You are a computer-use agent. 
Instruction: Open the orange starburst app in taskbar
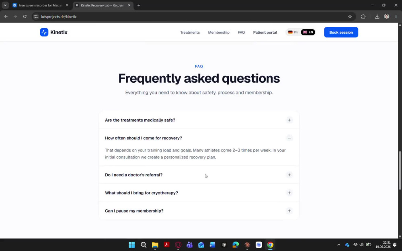[x=247, y=245]
